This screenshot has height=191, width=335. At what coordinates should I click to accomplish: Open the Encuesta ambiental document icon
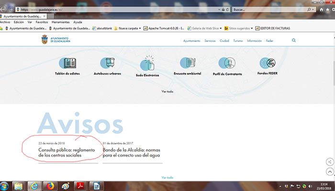[188, 63]
